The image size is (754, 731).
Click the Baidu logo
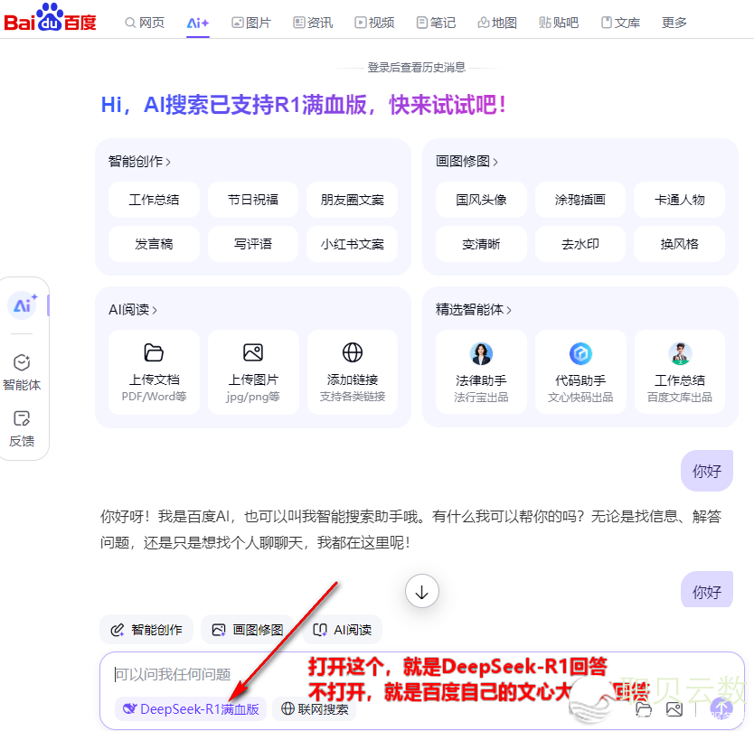pyautogui.click(x=50, y=18)
